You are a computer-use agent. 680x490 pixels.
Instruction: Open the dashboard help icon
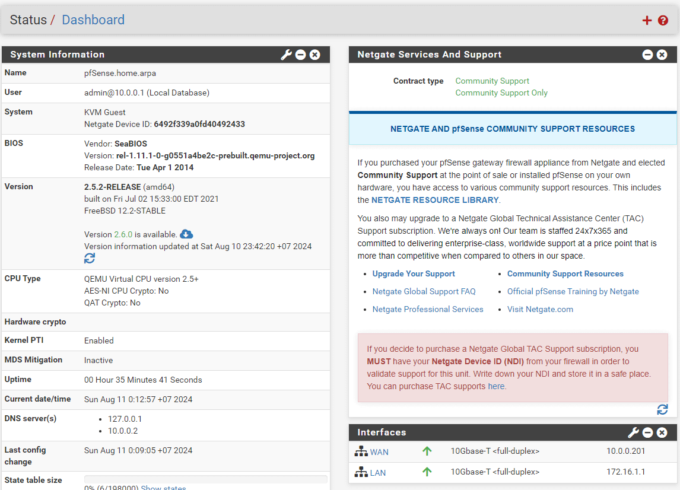[x=663, y=20]
